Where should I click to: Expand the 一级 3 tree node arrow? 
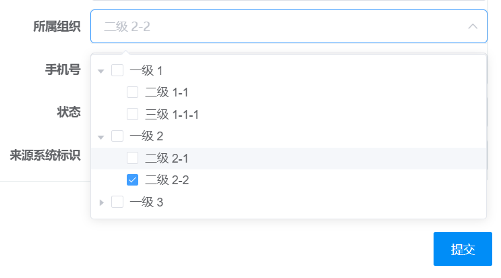coord(101,202)
